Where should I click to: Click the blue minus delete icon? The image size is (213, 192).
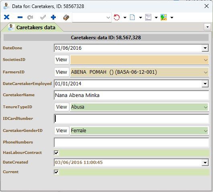tap(20, 17)
